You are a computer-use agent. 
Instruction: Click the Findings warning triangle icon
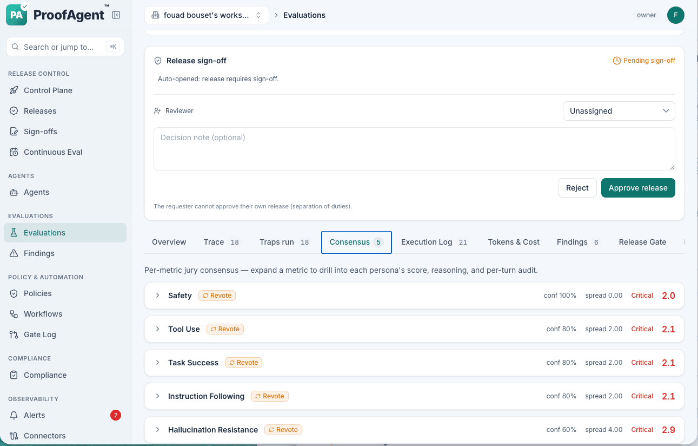14,253
